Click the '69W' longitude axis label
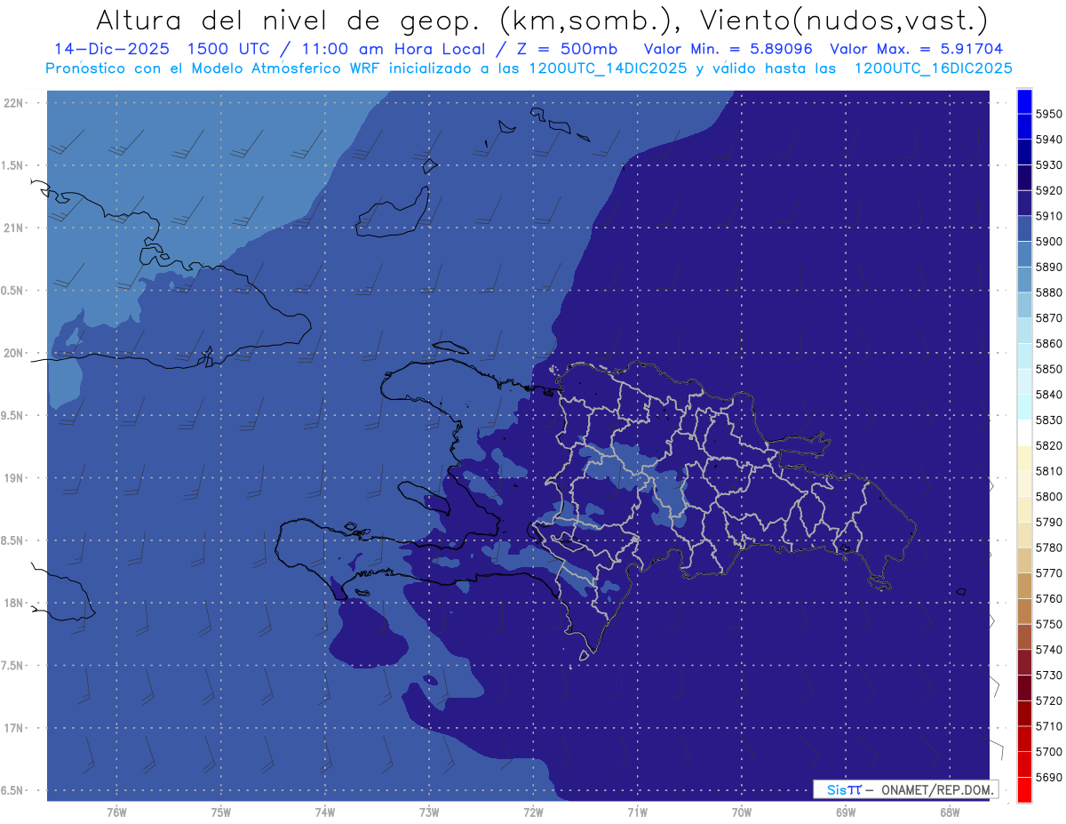 846,812
